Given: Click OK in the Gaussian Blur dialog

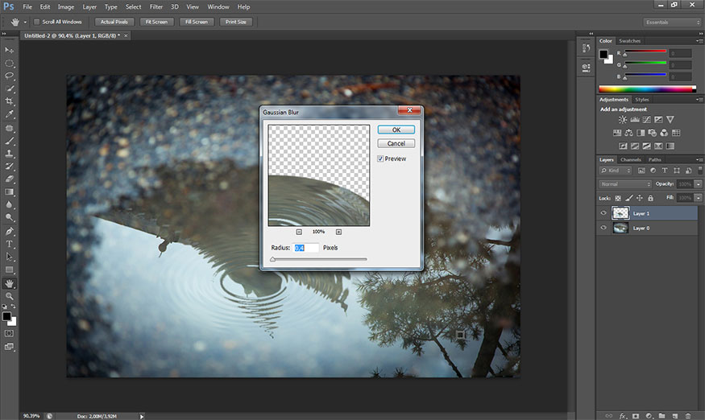Looking at the screenshot, I should (x=396, y=130).
